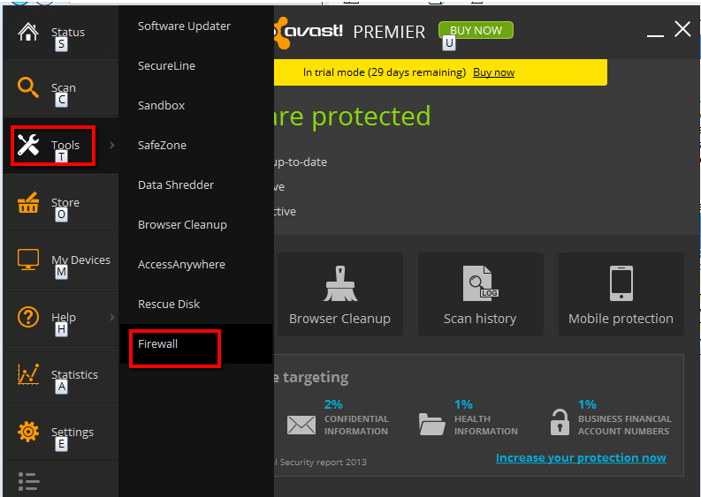Screen dimensions: 701x497
Task: Click the Browser Cleanup brush icon
Action: point(340,283)
